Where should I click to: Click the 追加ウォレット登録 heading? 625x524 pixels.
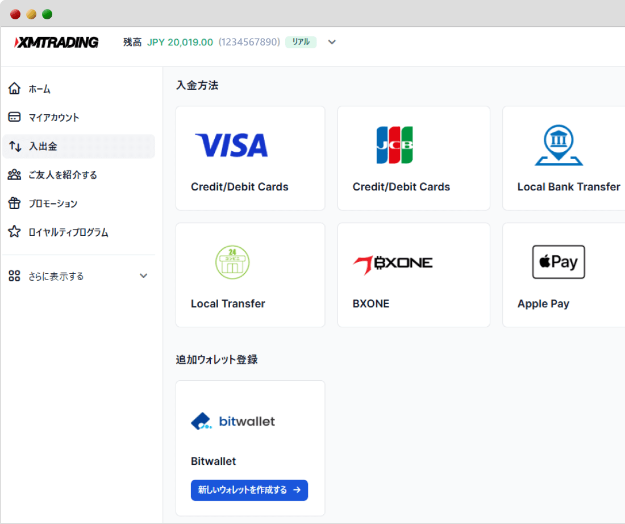click(217, 359)
